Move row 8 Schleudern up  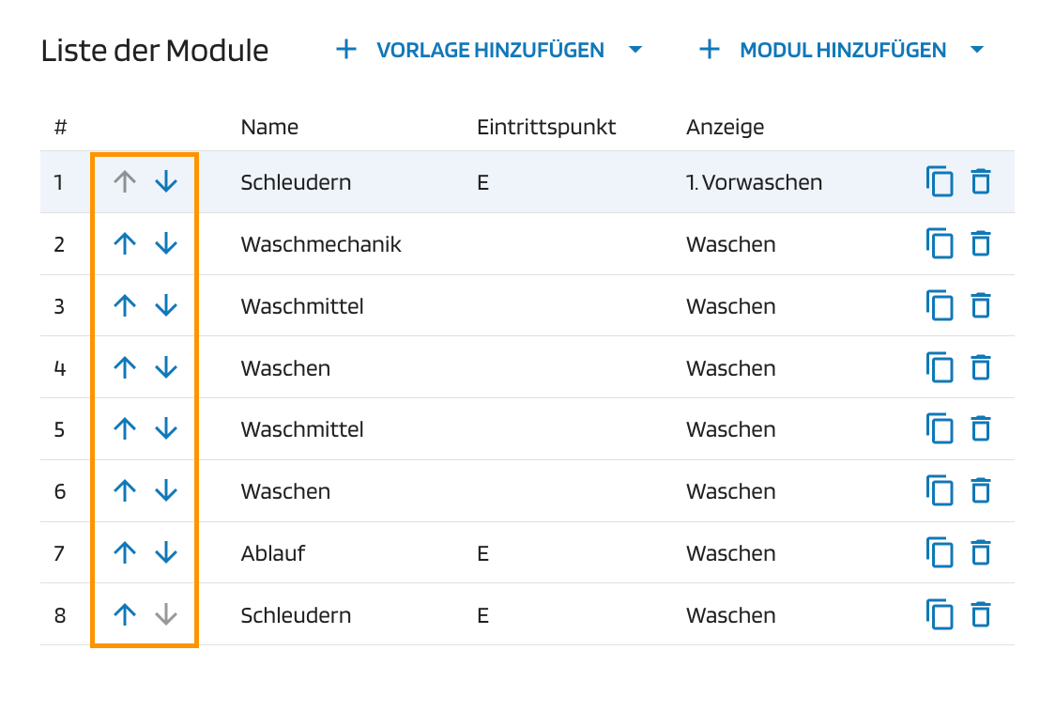[x=125, y=615]
